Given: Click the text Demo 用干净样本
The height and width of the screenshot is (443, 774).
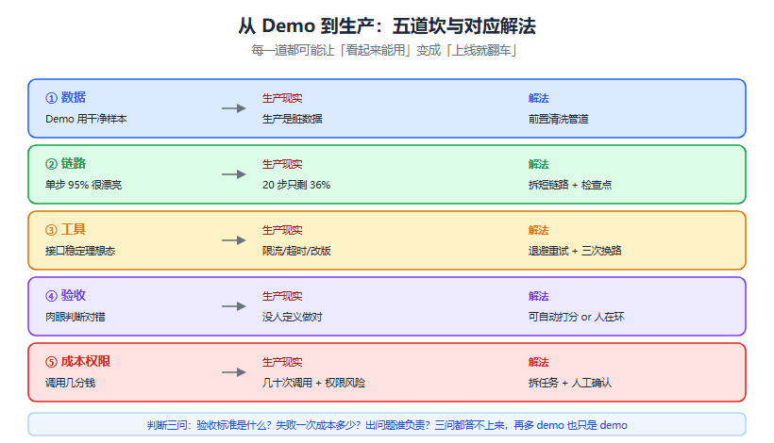Looking at the screenshot, I should (x=86, y=119).
